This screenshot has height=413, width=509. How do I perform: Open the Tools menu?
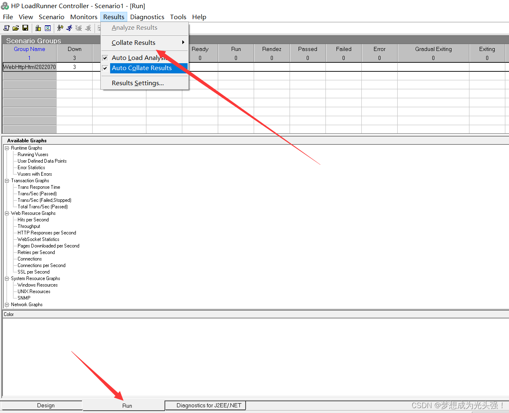click(178, 17)
